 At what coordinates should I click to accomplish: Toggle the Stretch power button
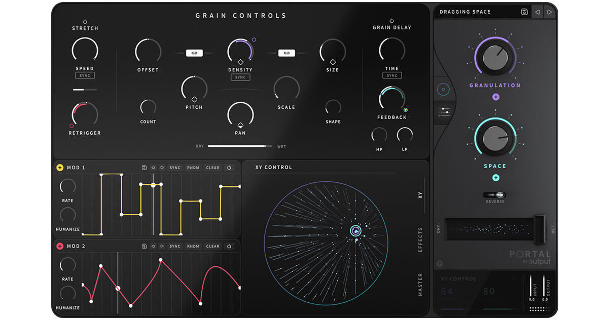(x=85, y=22)
